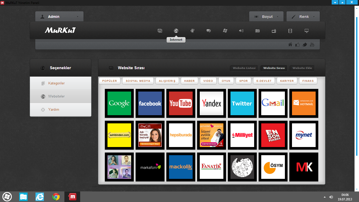Screen dimensions: 359x202
Task: Show hidden system tray icons
Action: point(325,197)
